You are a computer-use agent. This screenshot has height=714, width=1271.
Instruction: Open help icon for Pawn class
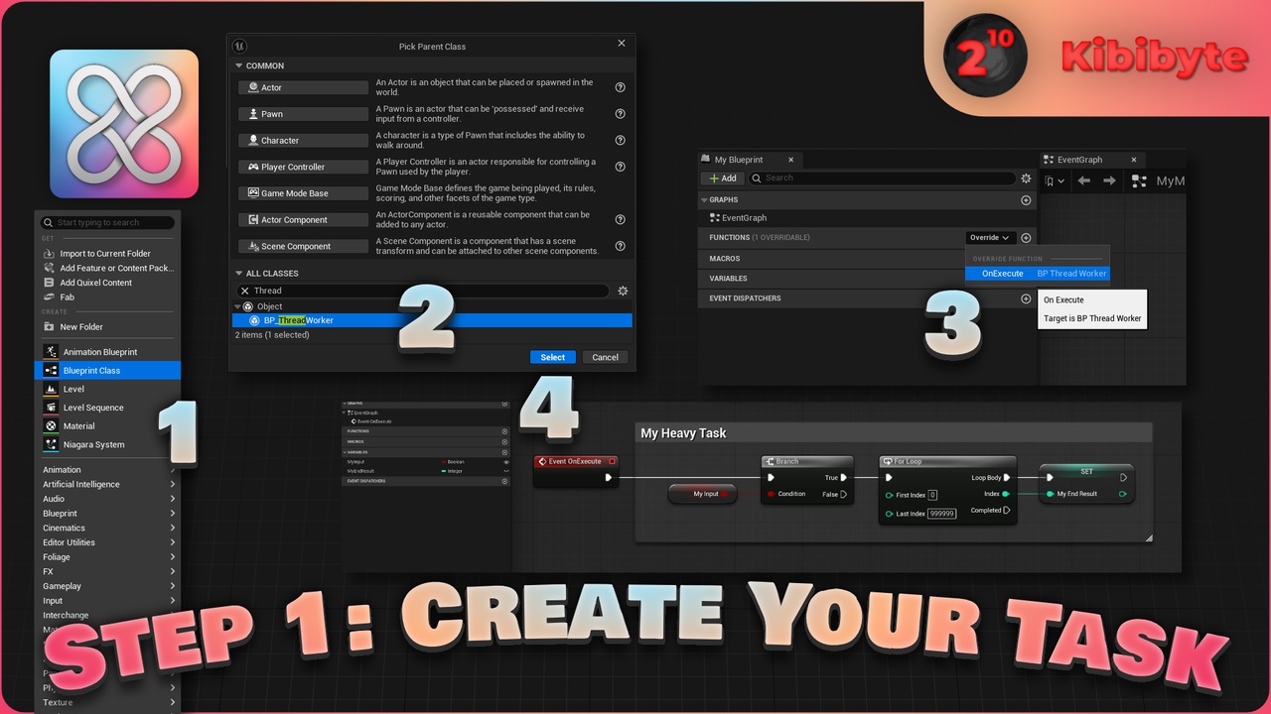[621, 114]
